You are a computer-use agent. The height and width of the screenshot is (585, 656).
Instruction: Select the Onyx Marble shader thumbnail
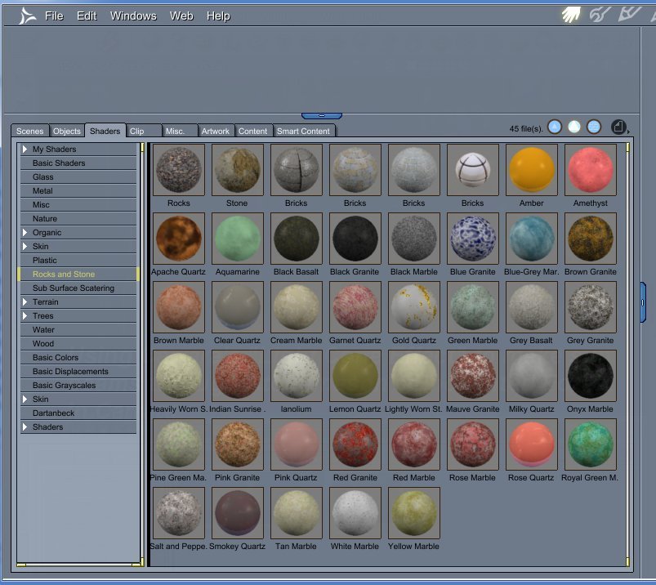pos(591,376)
